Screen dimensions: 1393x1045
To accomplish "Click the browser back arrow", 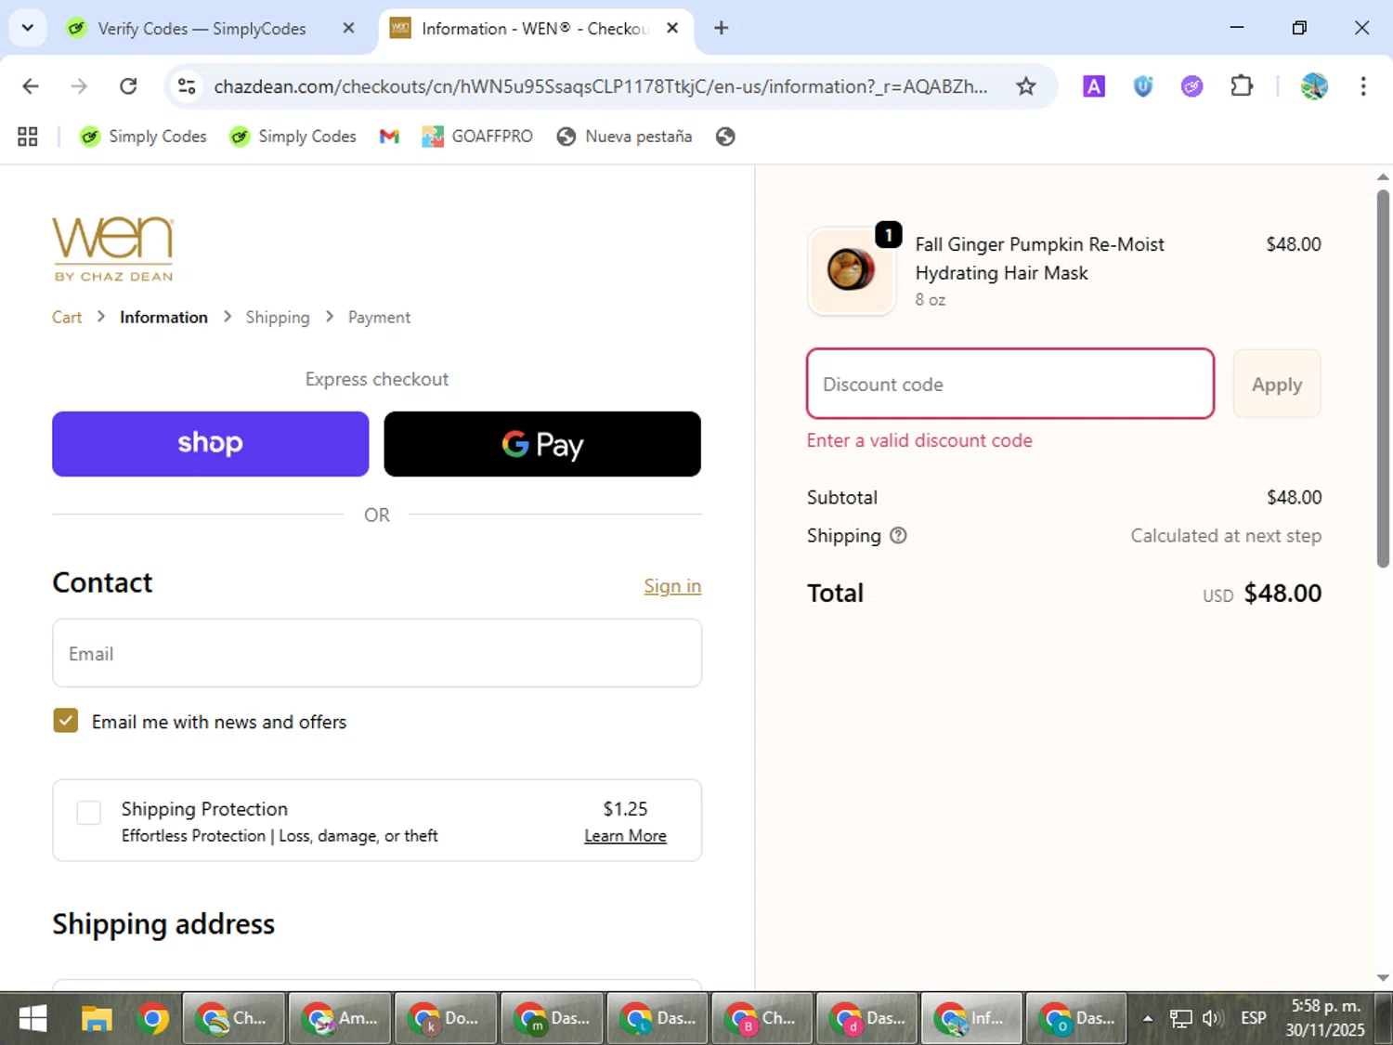I will tap(31, 86).
